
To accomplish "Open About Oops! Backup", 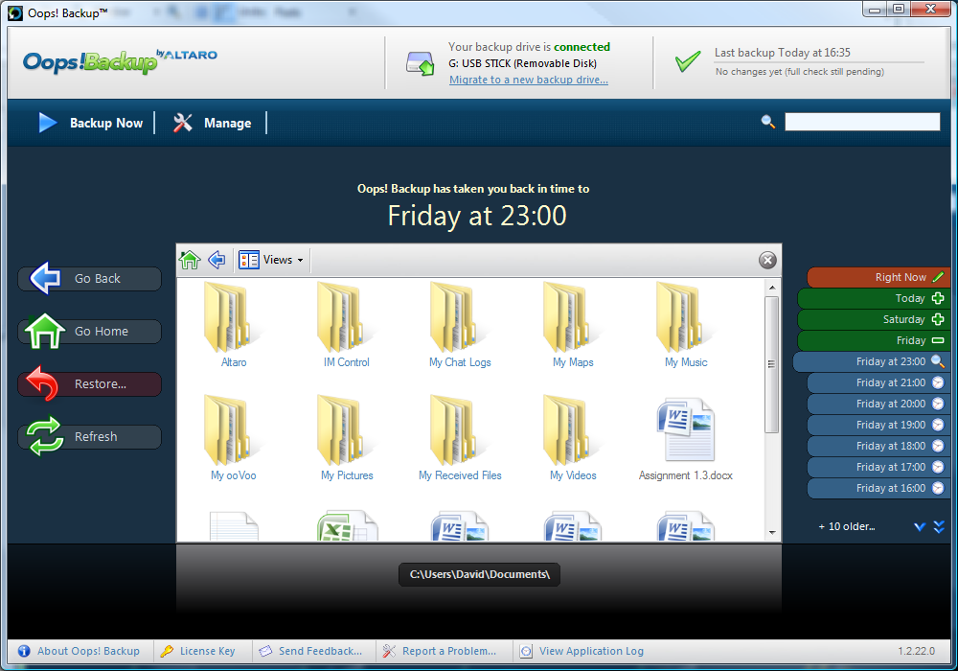I will coord(80,651).
